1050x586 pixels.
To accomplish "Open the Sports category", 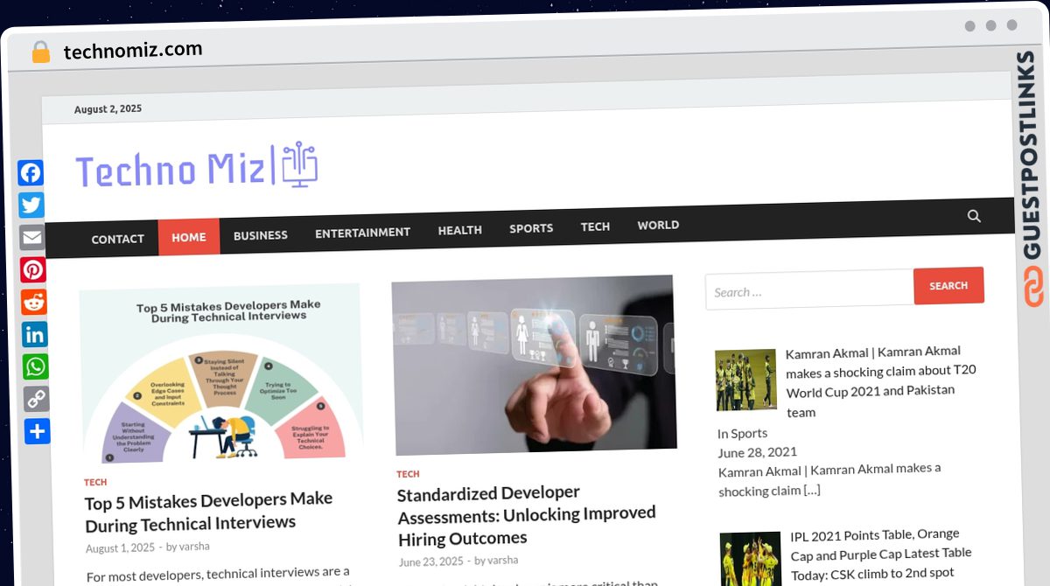I will 531,228.
